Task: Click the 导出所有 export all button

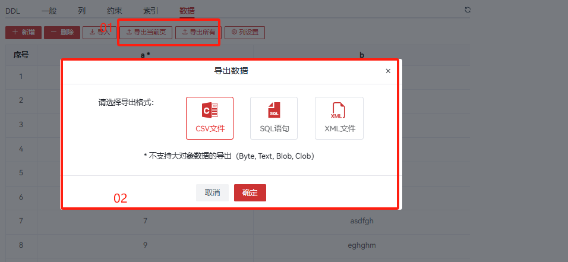Action: [198, 32]
